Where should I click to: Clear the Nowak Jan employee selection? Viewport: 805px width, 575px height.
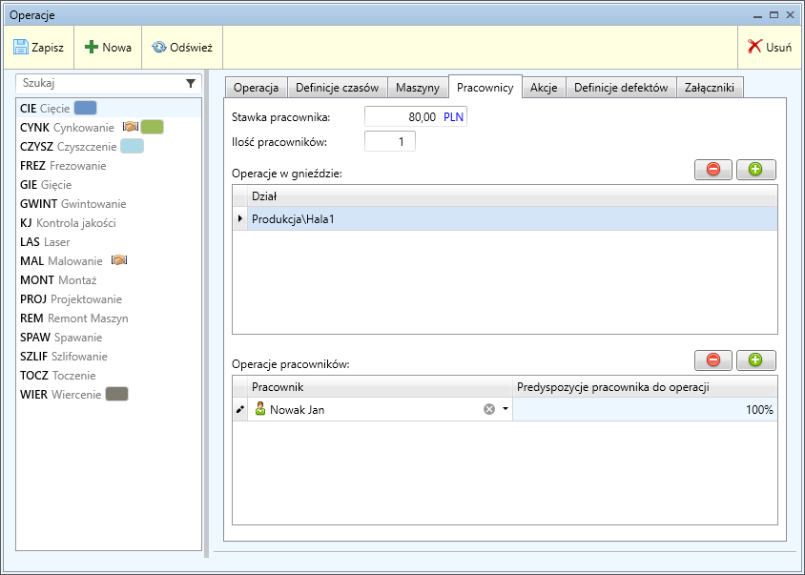[x=489, y=409]
